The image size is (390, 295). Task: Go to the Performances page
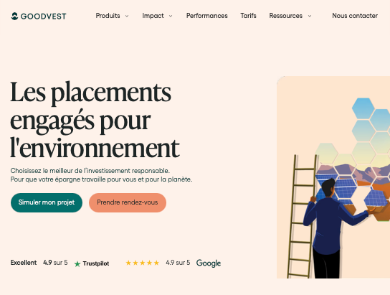pyautogui.click(x=207, y=16)
